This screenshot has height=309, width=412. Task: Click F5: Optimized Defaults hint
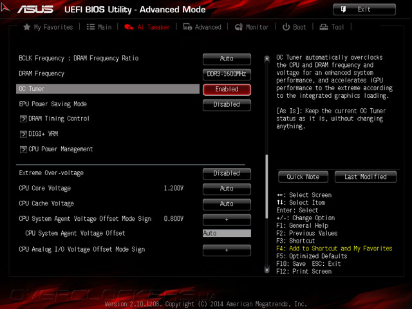point(312,256)
